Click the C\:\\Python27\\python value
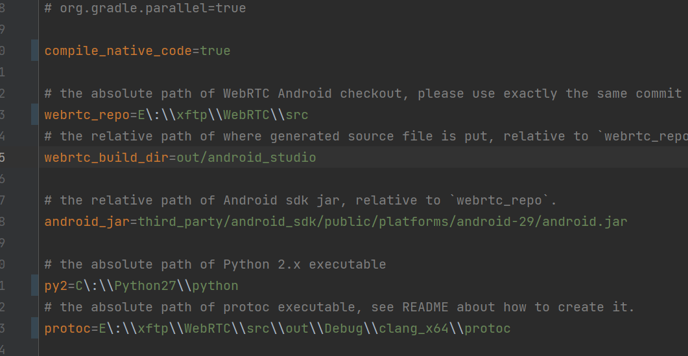 tap(157, 286)
